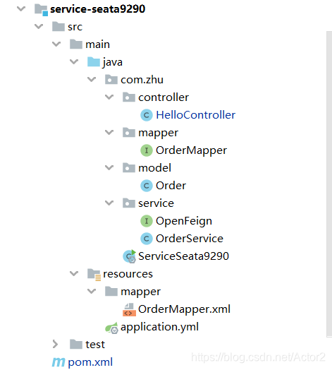The image size is (332, 370).
Task: Collapse the controller package node
Action: click(109, 97)
